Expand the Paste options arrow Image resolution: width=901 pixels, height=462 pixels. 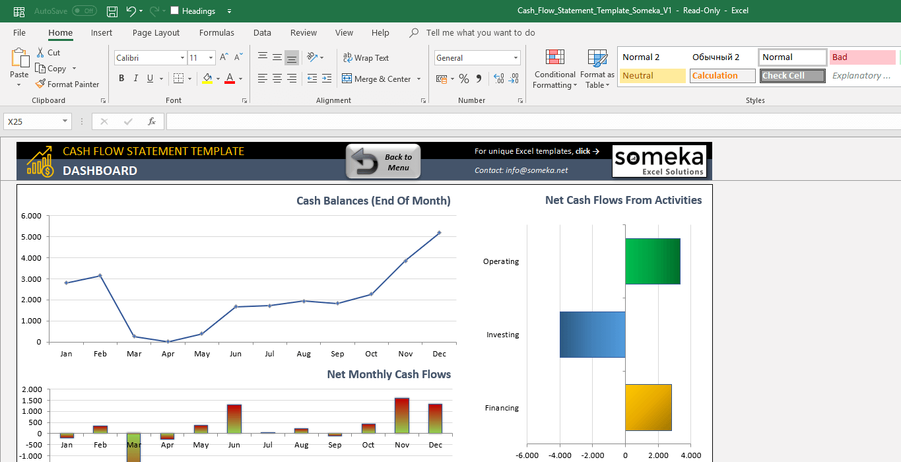click(x=20, y=84)
